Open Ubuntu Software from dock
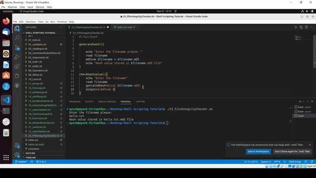The image size is (316, 178). [x=6, y=76]
